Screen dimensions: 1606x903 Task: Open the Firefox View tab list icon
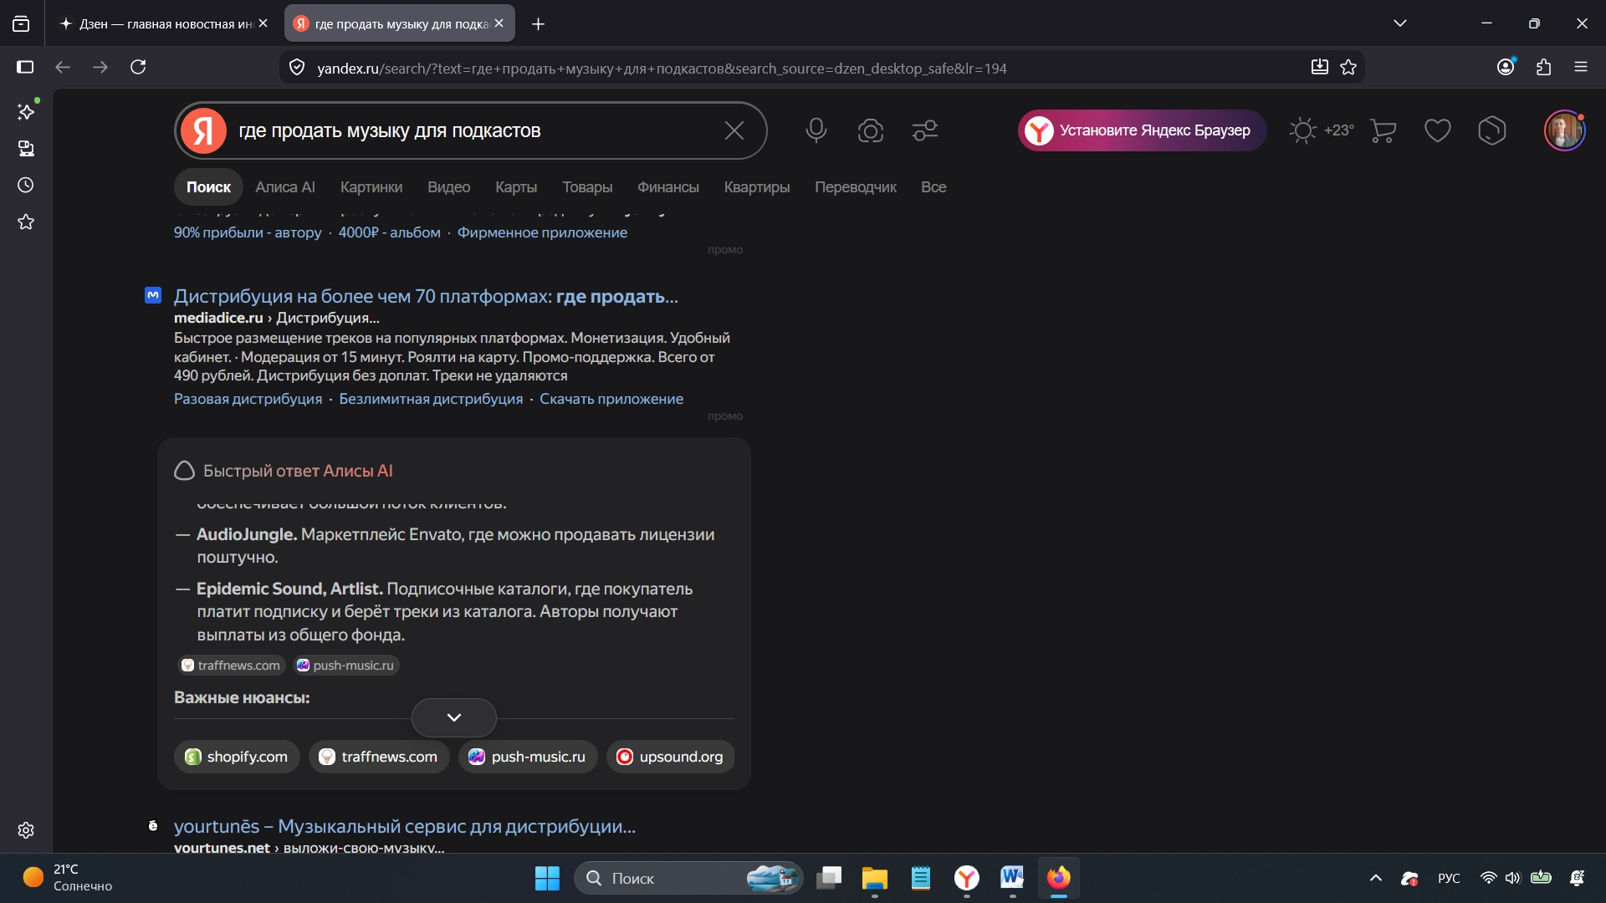point(21,24)
